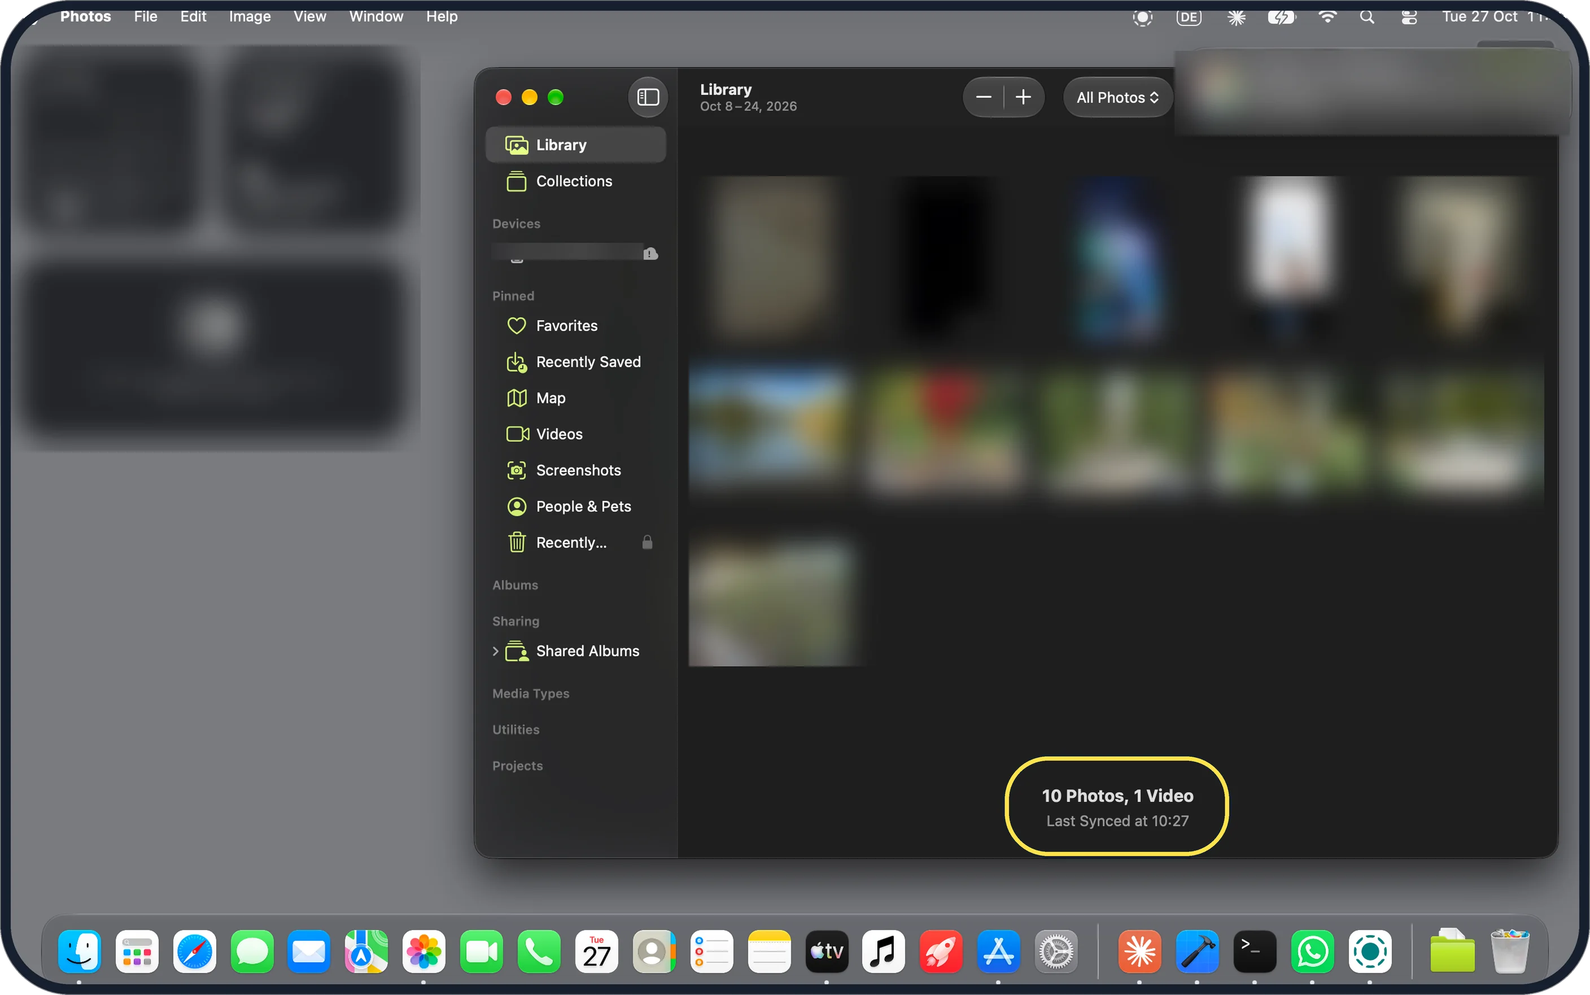Open the Favorites heart item

click(x=575, y=326)
